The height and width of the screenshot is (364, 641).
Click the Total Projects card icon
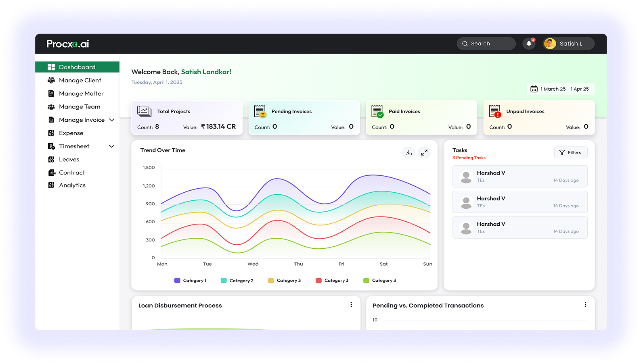(144, 111)
